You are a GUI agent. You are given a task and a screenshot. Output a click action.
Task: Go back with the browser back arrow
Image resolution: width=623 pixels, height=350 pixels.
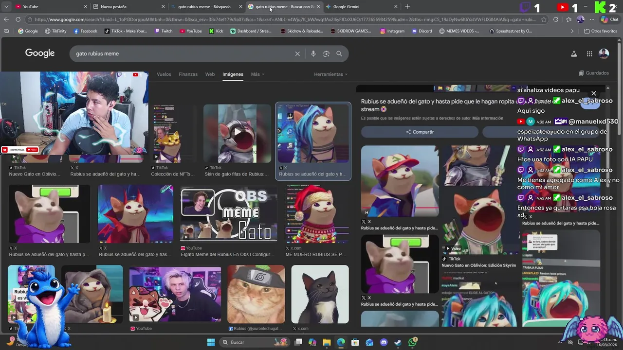(6, 19)
